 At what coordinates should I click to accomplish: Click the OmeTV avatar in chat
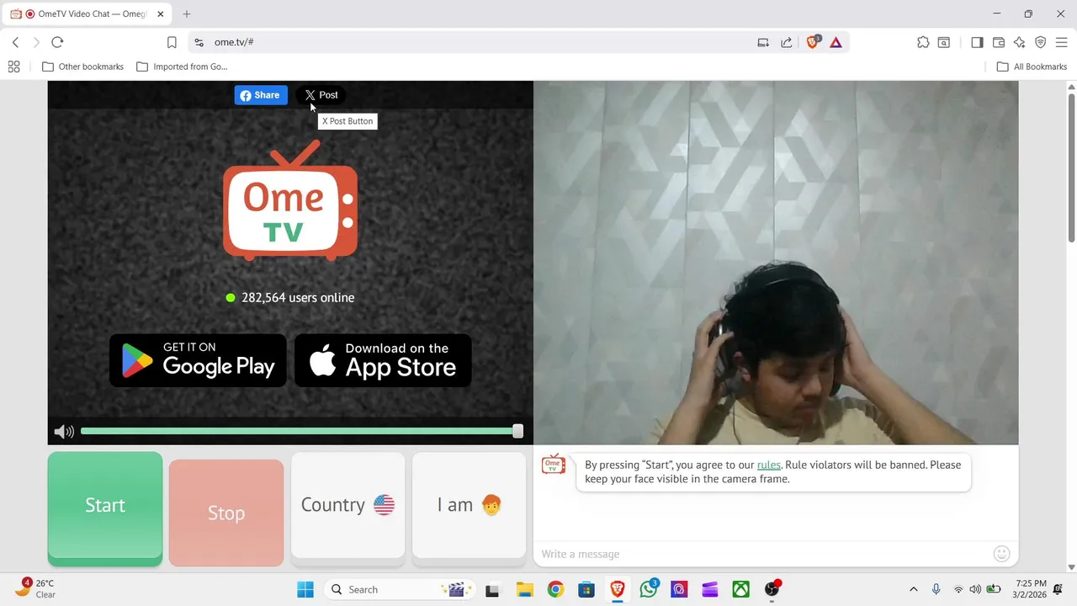pyautogui.click(x=554, y=465)
